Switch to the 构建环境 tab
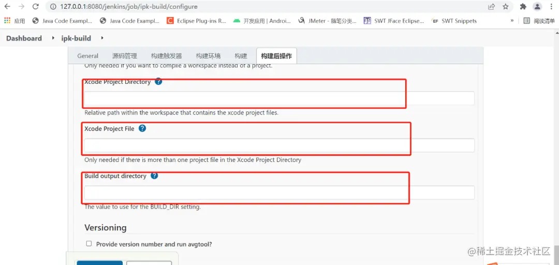 coord(208,56)
